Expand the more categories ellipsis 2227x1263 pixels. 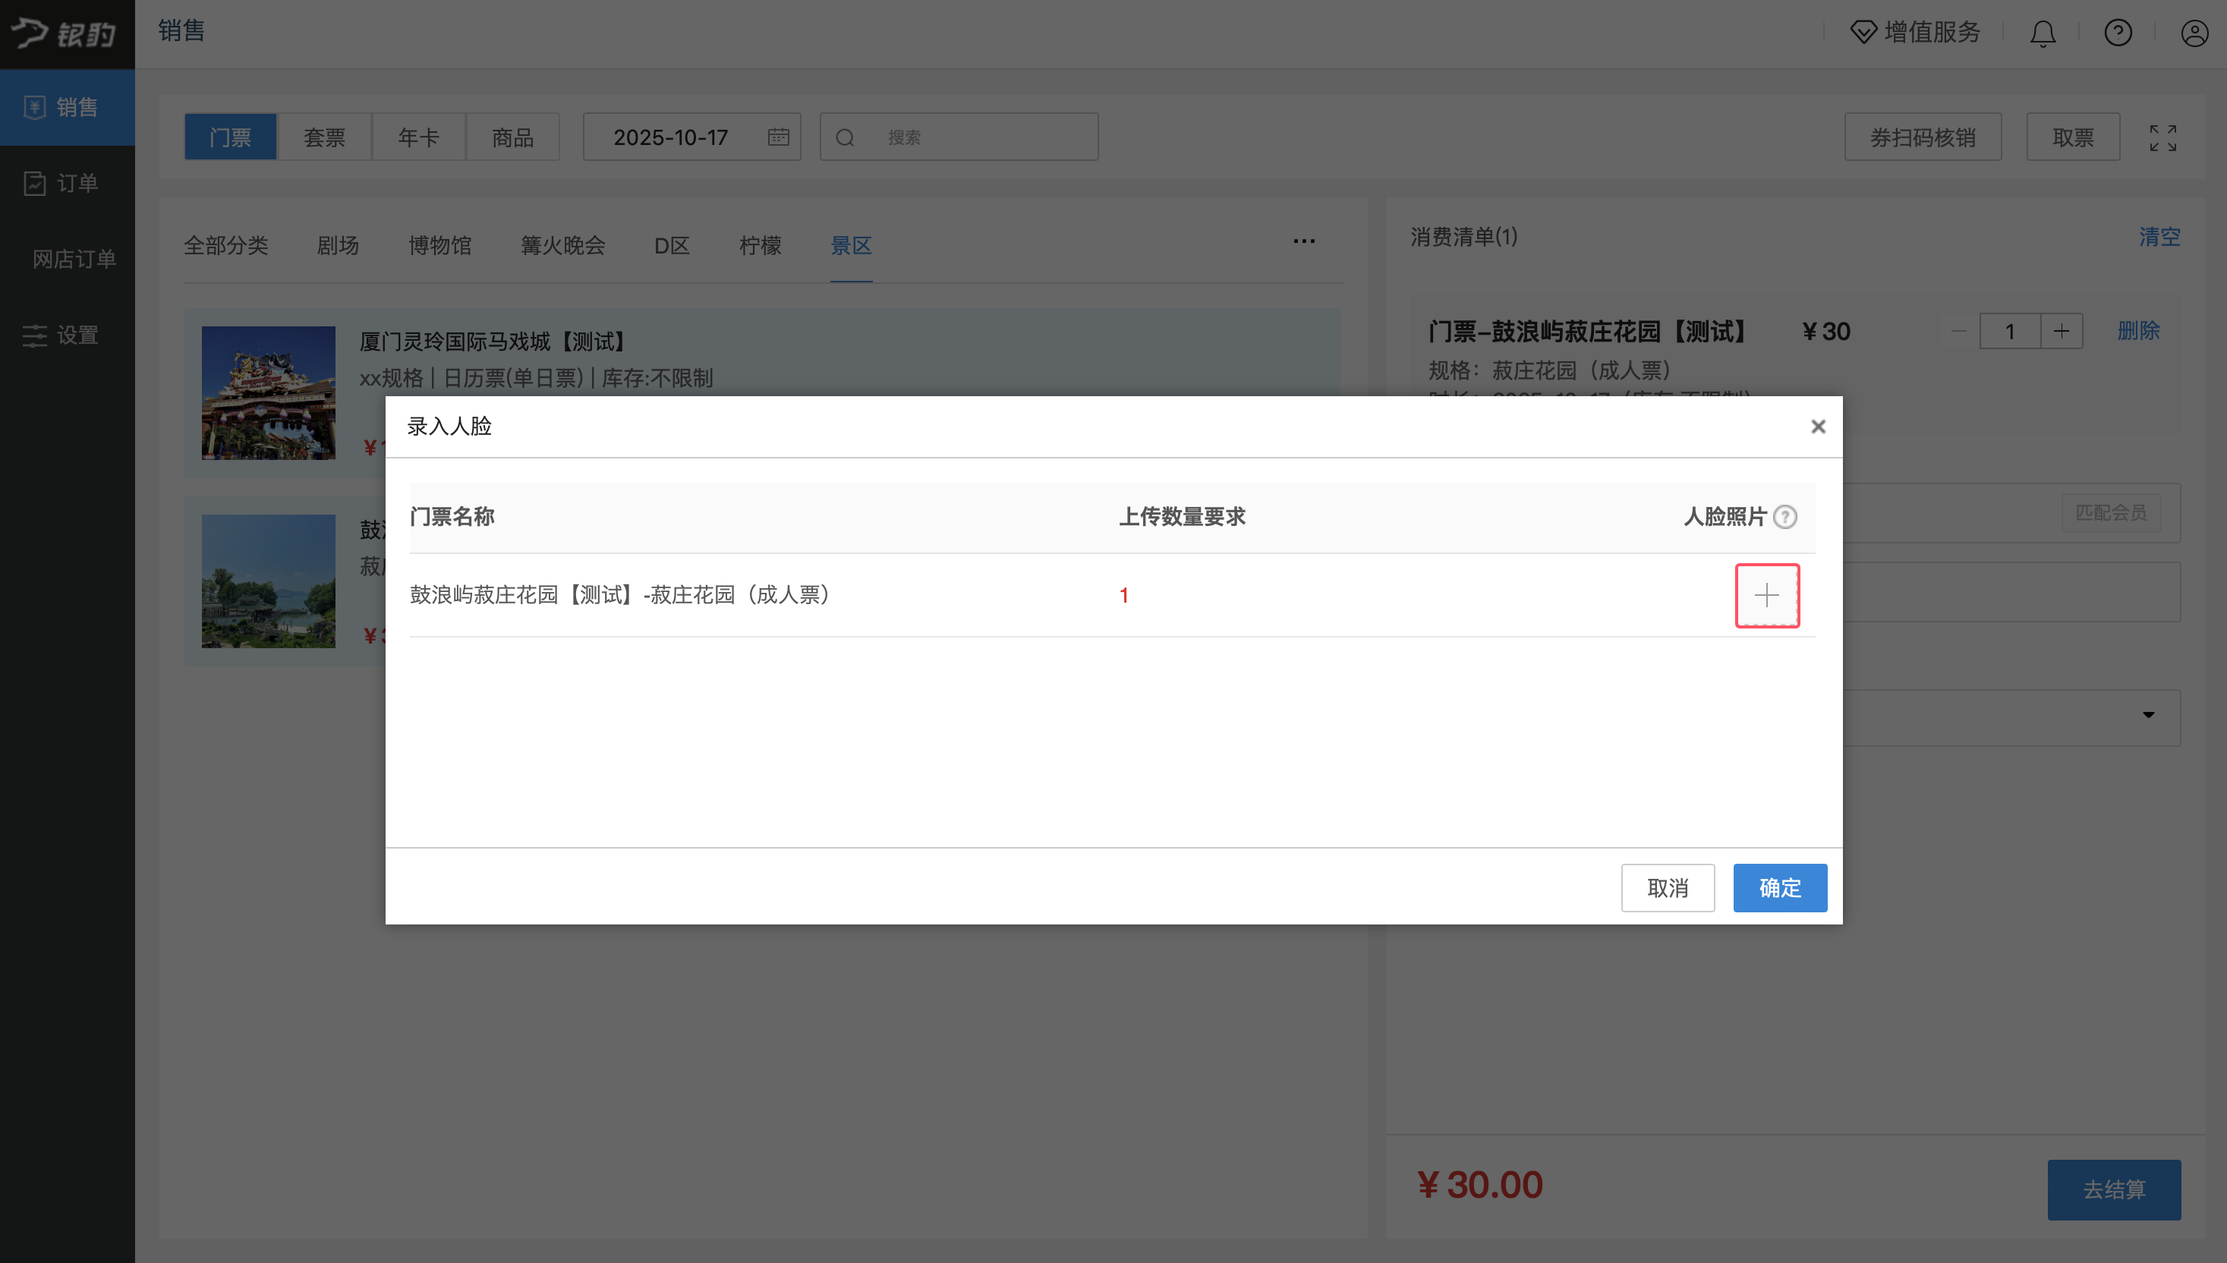(1303, 241)
